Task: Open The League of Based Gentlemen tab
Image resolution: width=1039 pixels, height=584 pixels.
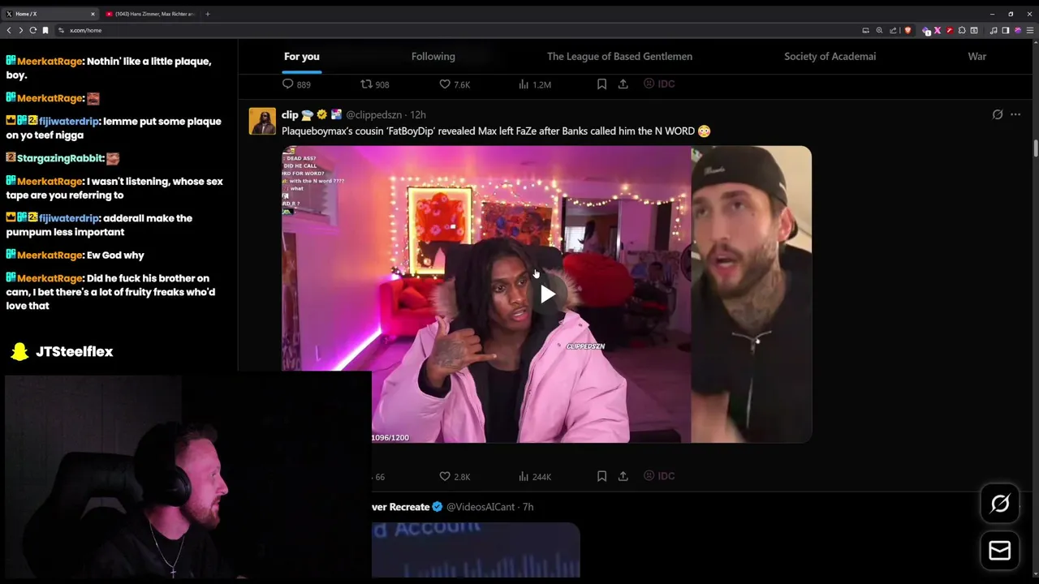Action: [619, 57]
